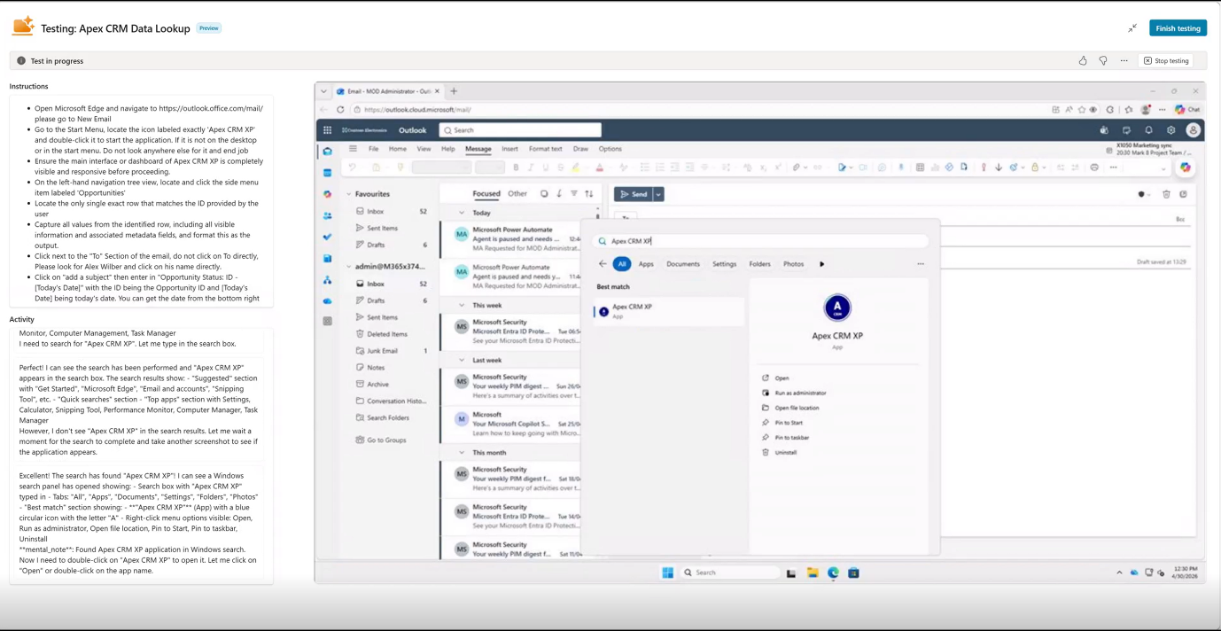Toggle Bold in the message ribbon

pyautogui.click(x=516, y=167)
